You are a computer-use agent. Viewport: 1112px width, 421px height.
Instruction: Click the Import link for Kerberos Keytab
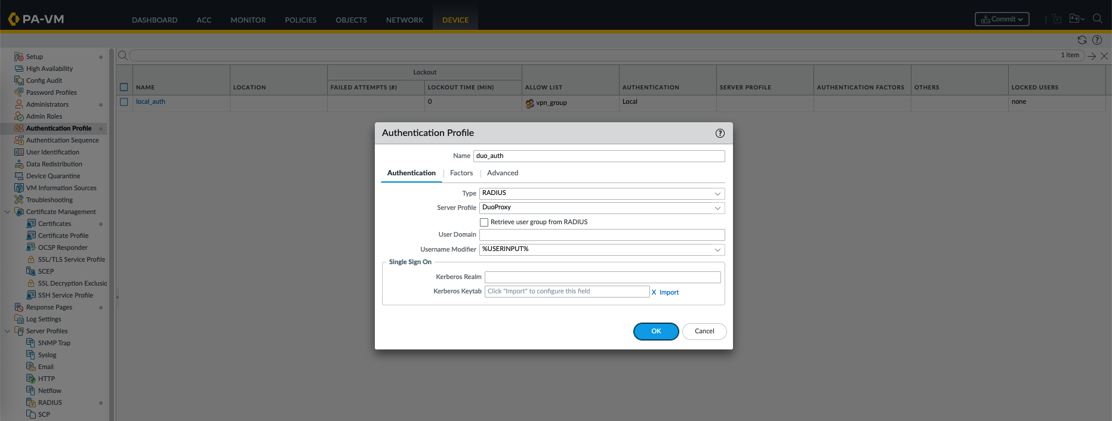point(669,292)
